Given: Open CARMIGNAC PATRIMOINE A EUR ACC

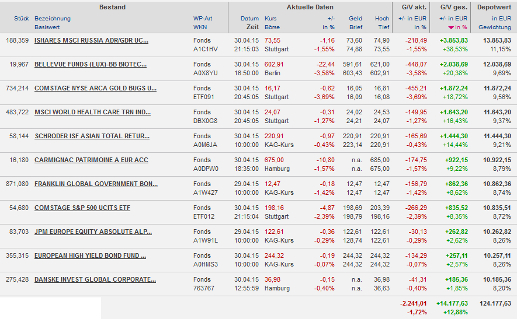Looking at the screenshot, I should click(91, 160).
